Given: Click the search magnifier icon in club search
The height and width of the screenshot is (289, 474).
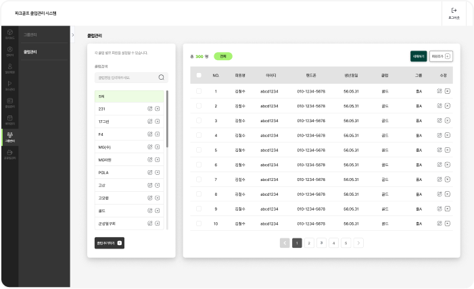Looking at the screenshot, I should click(x=161, y=78).
